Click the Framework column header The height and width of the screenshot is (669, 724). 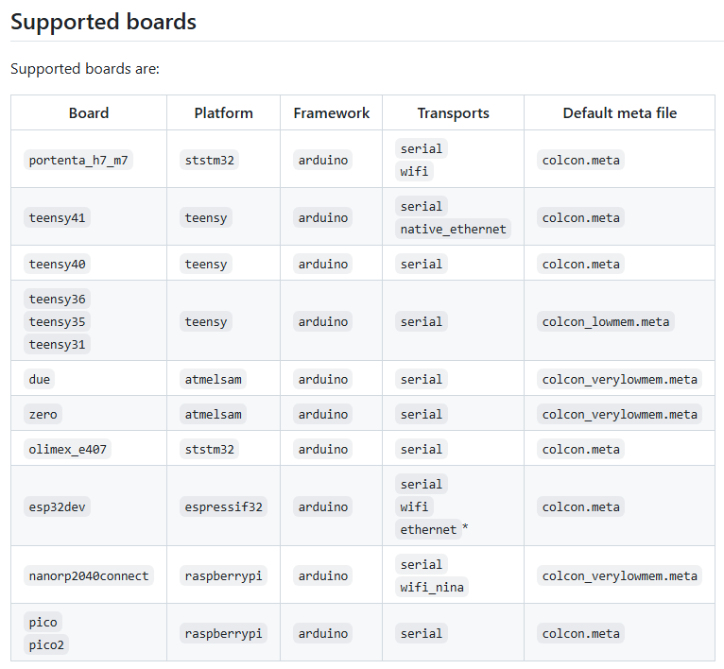point(331,112)
